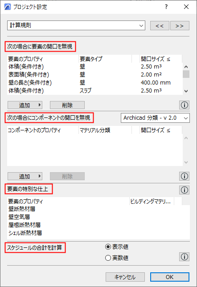Click the 要素タイプ column header
Viewport: 197px width, 287px height.
point(105,59)
